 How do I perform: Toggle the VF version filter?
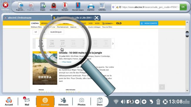pyautogui.click(x=36, y=32)
